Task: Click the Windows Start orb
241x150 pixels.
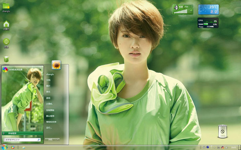Action: (4, 147)
